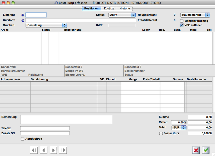Cancel with the red X icon
This screenshot has width=215, height=156.
196,150
